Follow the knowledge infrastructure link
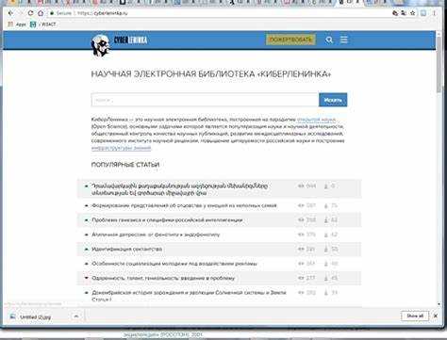Screen dimensions: 447x340 (x=122, y=148)
